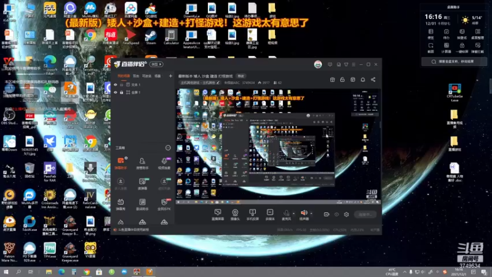Screen dimensions: 492x277
Task: Select the first (active) scene tab
Action: [x=124, y=76]
